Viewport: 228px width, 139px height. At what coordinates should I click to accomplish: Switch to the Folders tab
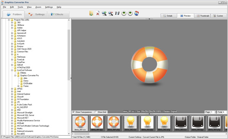point(14,14)
